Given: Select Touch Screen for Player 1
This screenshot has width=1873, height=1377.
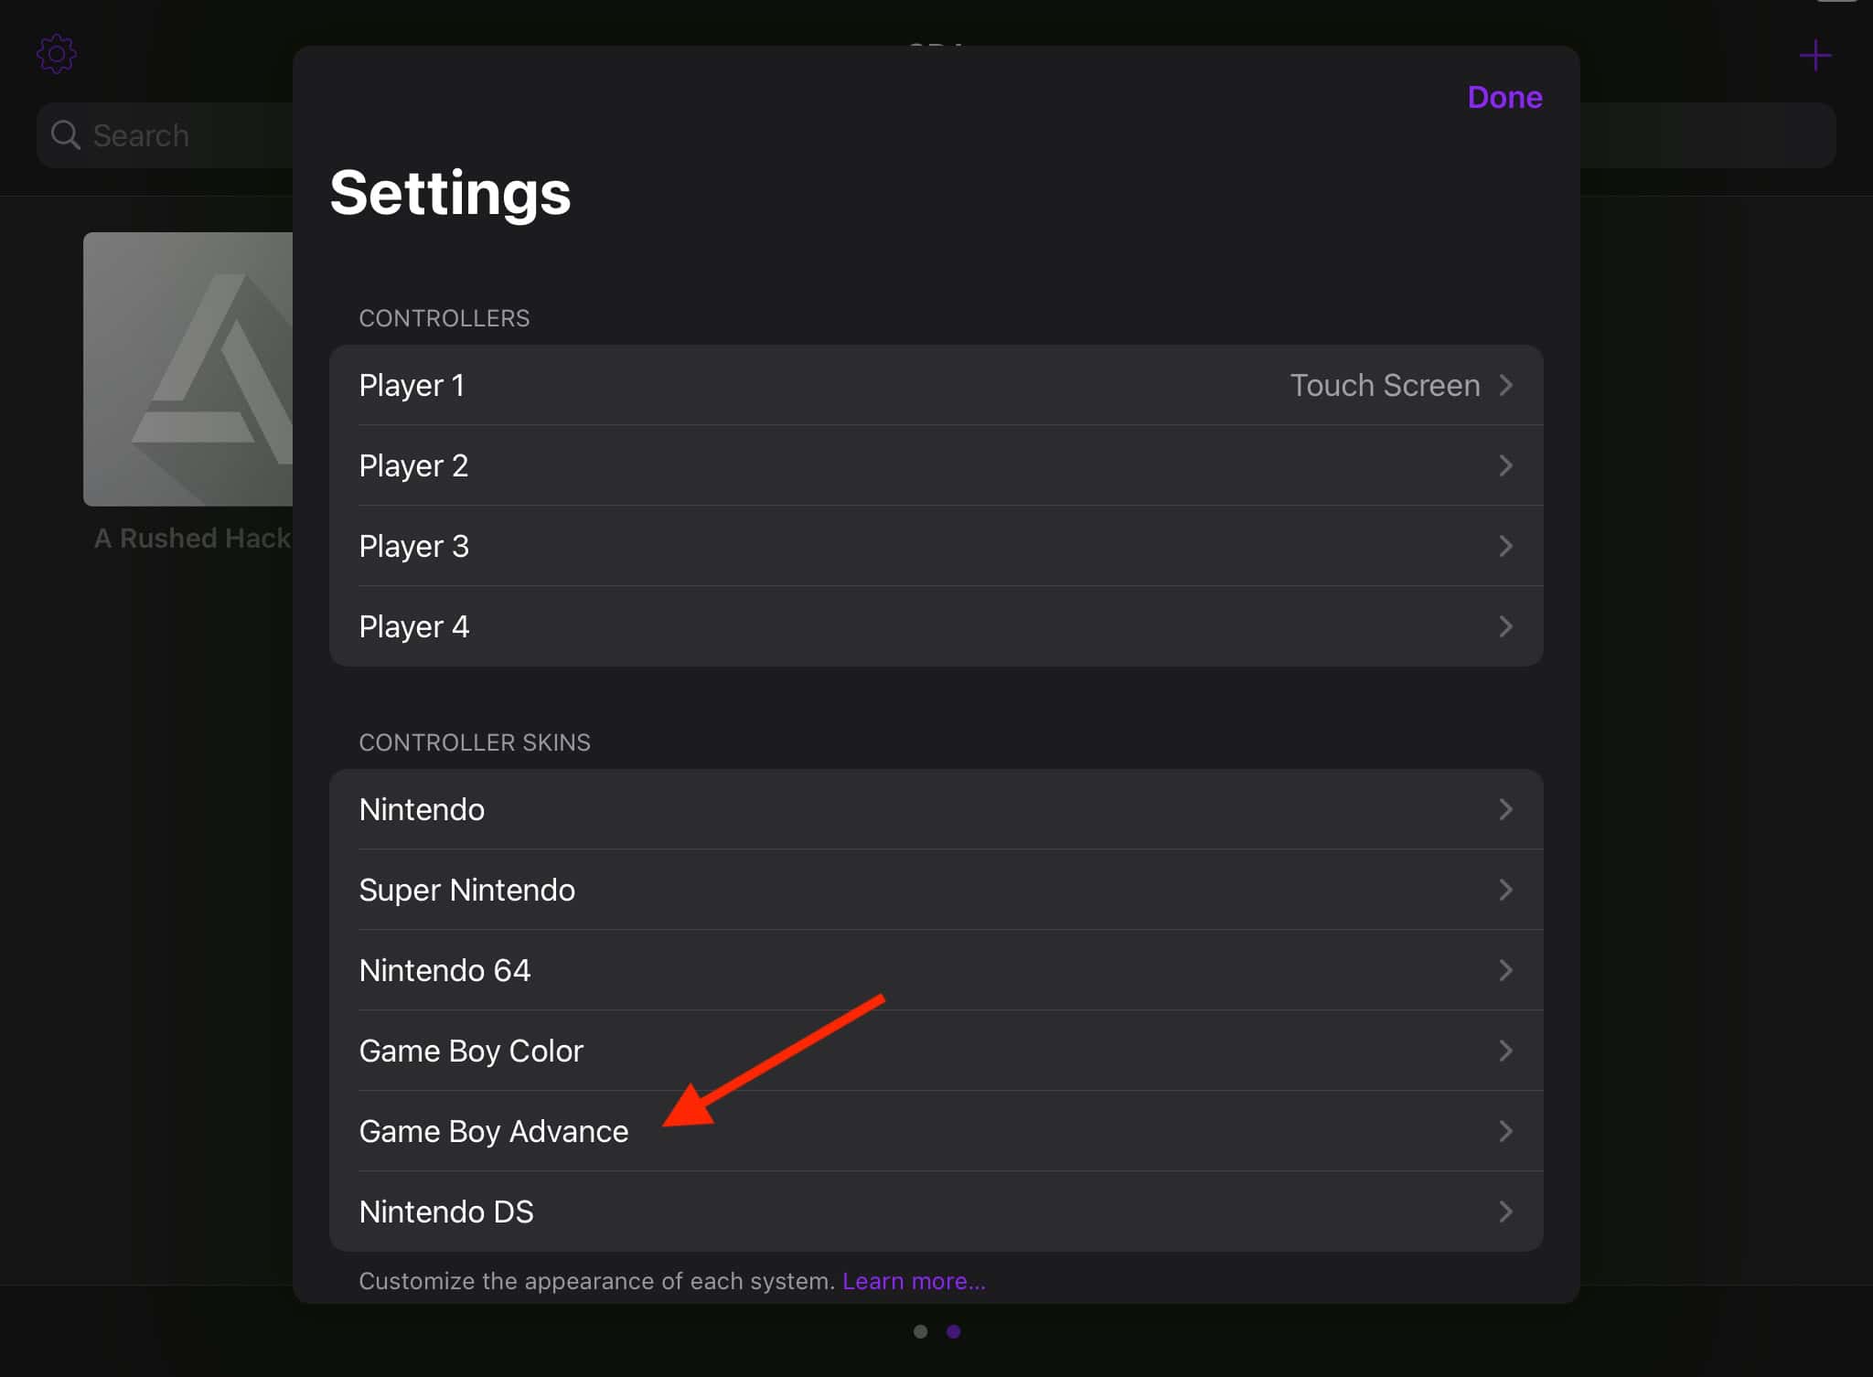Looking at the screenshot, I should click(1383, 384).
